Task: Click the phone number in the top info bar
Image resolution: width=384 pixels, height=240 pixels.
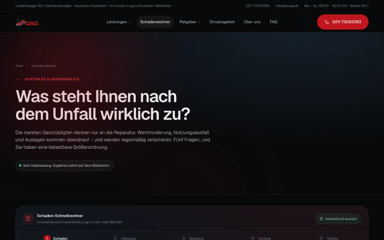Action: (x=257, y=6)
